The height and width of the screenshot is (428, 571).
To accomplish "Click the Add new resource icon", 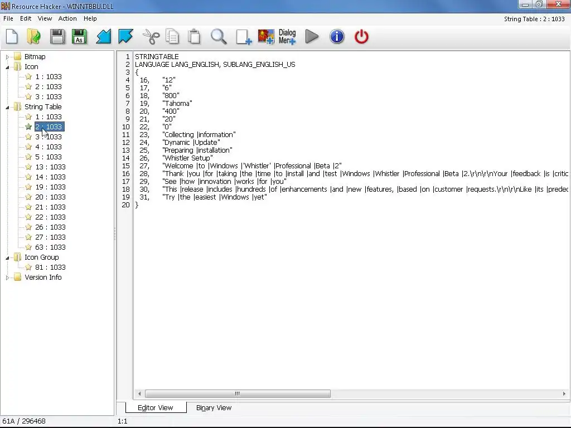I will (x=244, y=37).
